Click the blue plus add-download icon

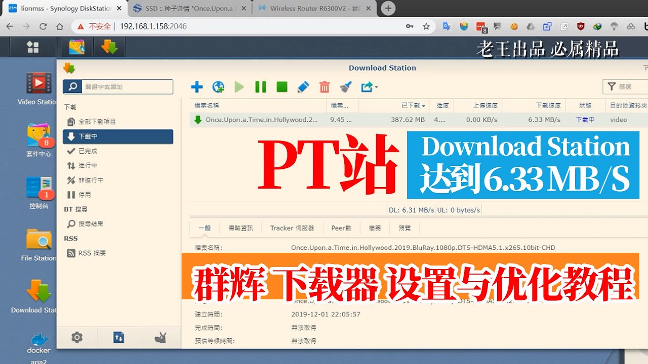coord(197,87)
